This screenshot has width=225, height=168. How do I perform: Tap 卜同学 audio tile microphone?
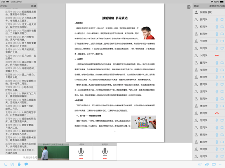(x=81, y=152)
